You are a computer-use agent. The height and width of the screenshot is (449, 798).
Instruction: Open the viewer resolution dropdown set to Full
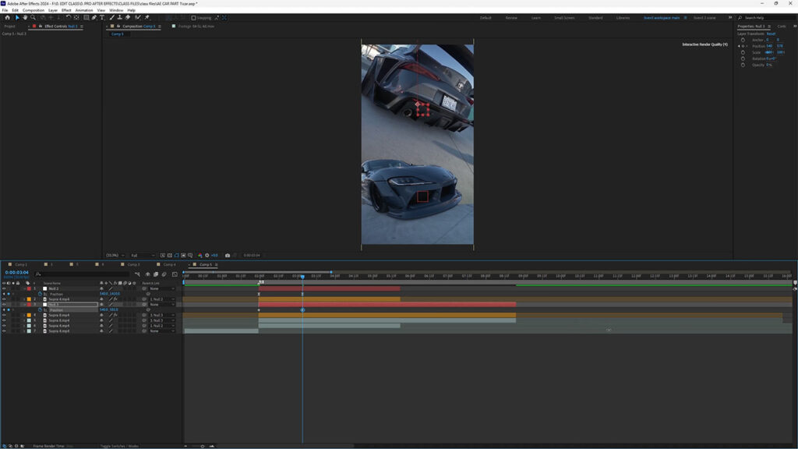143,255
